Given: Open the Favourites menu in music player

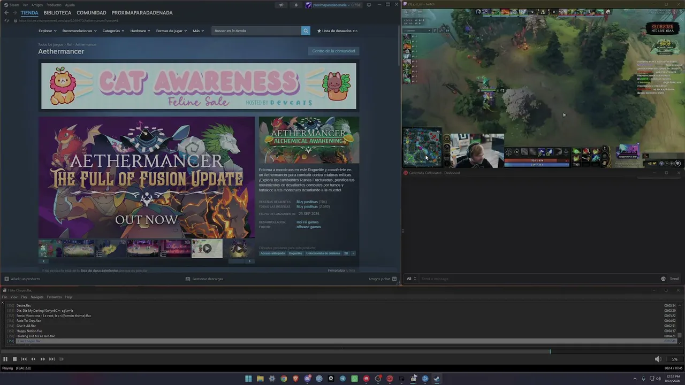Looking at the screenshot, I should click(54, 297).
